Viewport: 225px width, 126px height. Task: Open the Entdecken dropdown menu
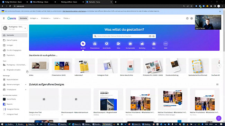pyautogui.click(x=46, y=18)
